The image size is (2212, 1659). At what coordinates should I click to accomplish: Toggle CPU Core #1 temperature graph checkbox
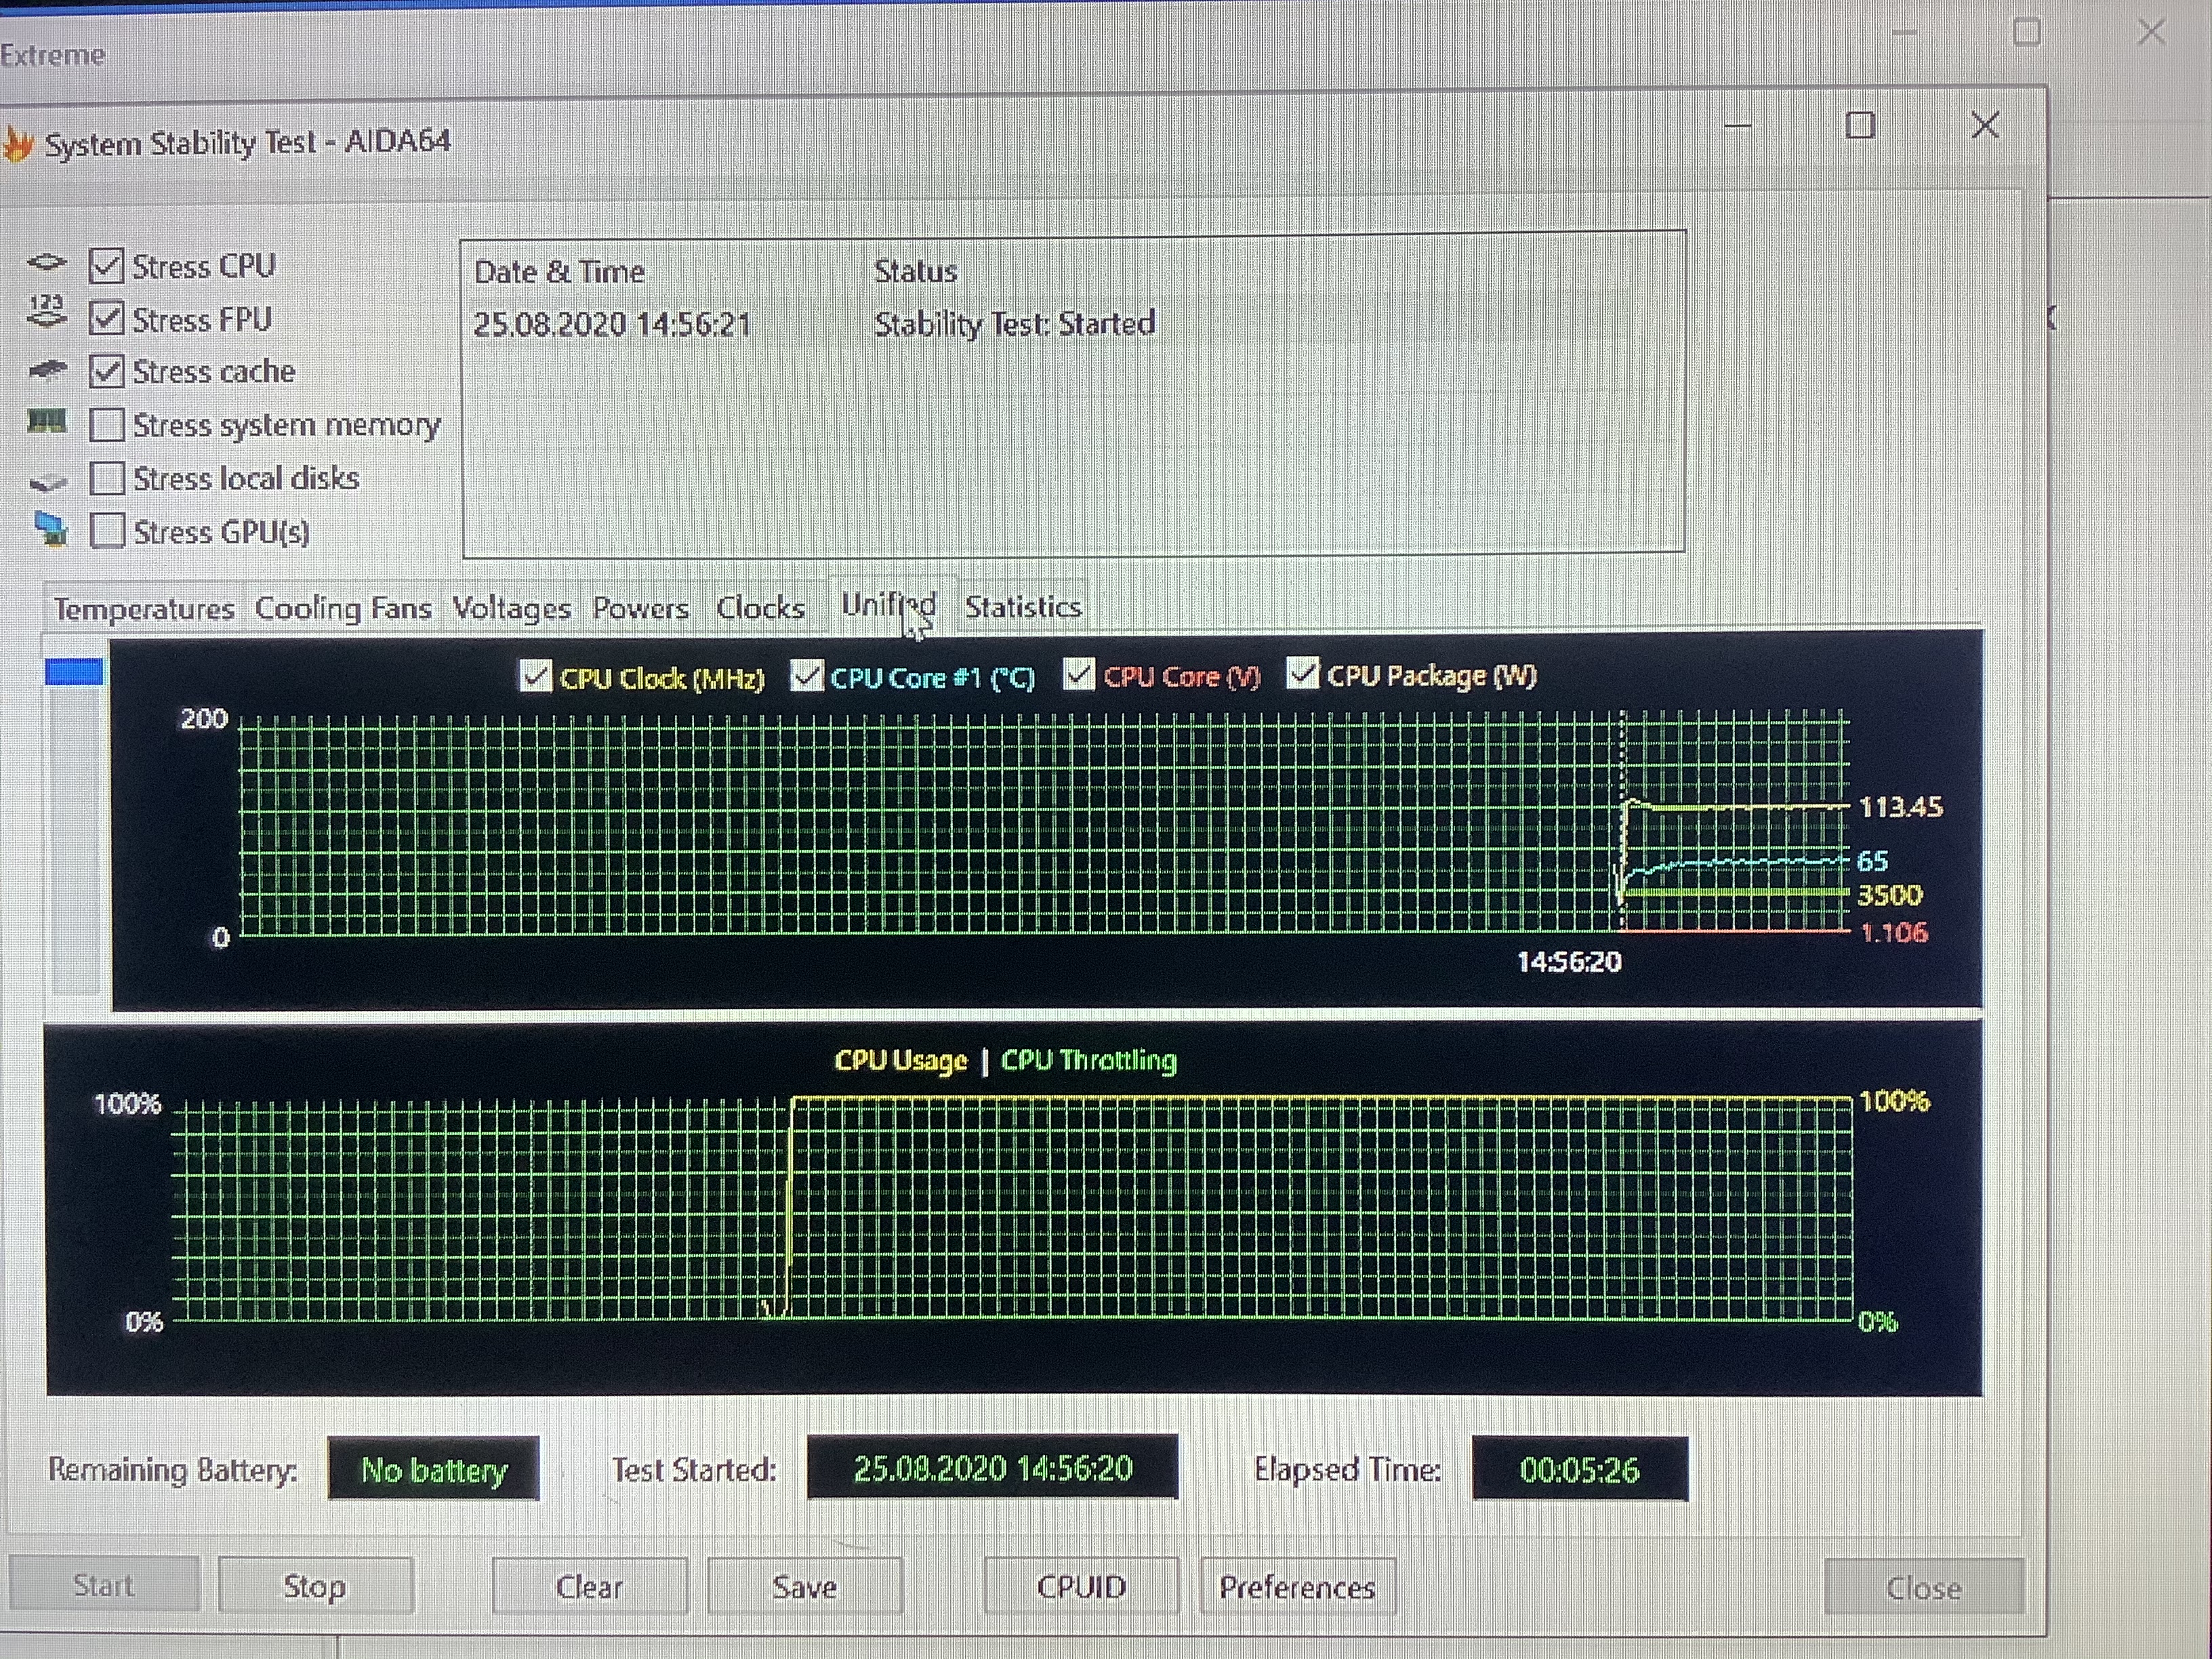click(806, 676)
